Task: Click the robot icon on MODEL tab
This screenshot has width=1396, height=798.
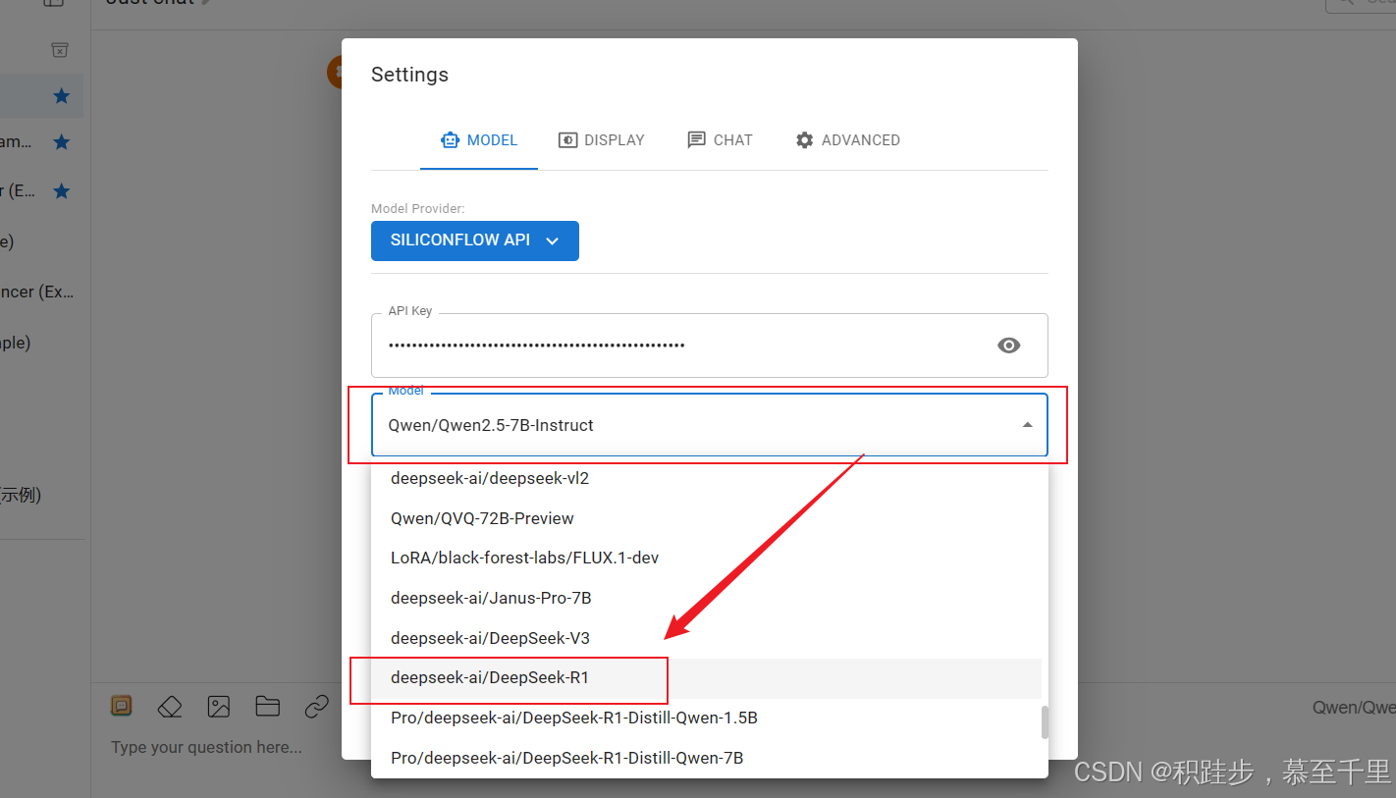Action: [x=450, y=140]
